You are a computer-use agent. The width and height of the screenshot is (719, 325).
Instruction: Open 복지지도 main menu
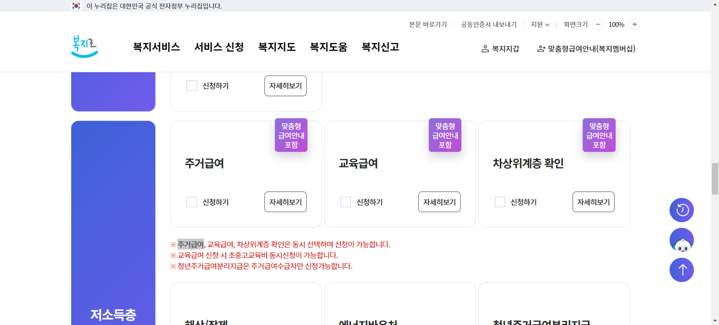(x=277, y=47)
